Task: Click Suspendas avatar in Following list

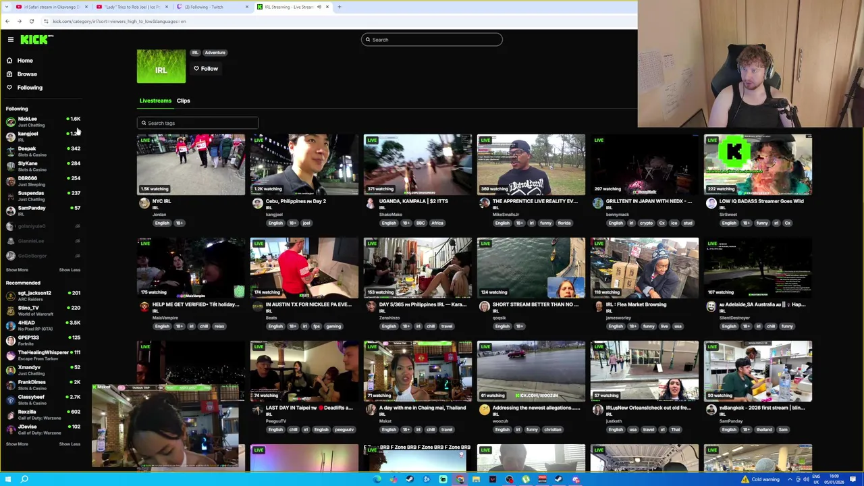Action: pos(10,196)
